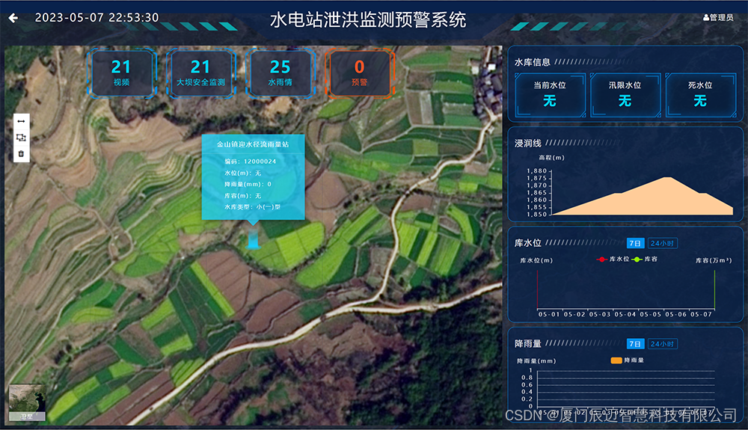The width and height of the screenshot is (748, 430).
Task: Click the 降雨量 panel title
Action: pyautogui.click(x=527, y=344)
